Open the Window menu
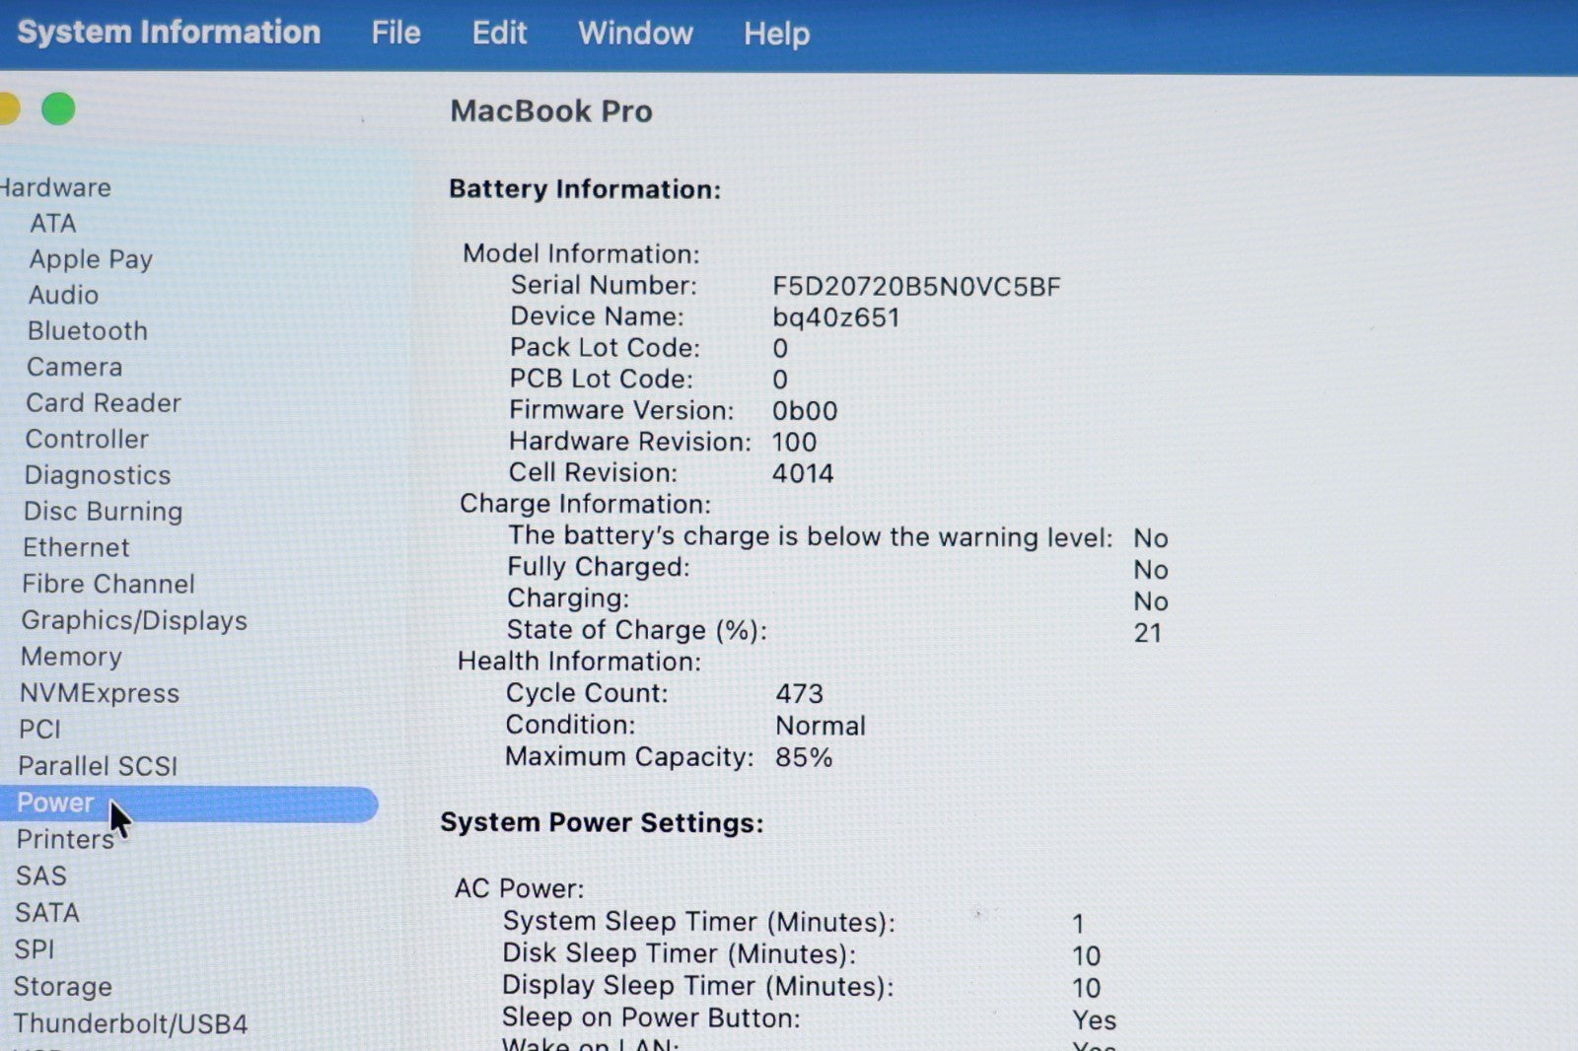Screen dimensions: 1578x1051 pos(635,34)
